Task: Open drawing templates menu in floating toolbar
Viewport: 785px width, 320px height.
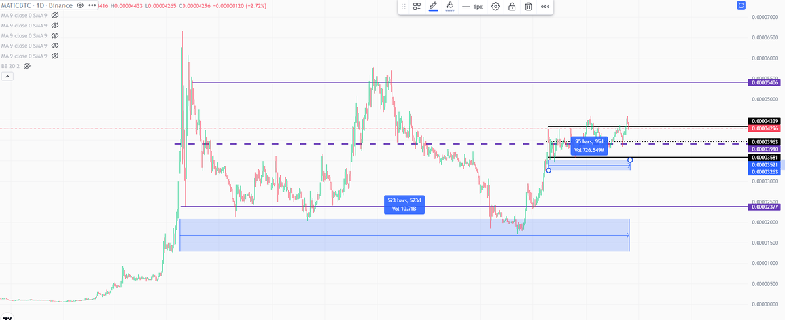Action: [x=417, y=7]
